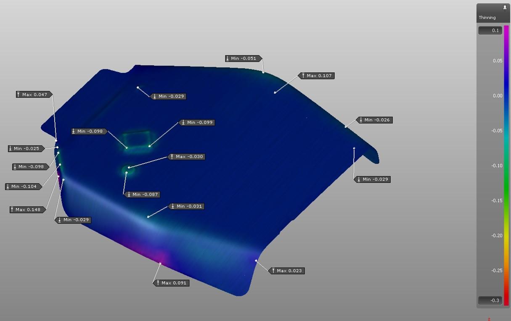Click the up-arrow icon on the Max 0.148 label
Screen dimensions: 511x321
pyautogui.click(x=12, y=210)
